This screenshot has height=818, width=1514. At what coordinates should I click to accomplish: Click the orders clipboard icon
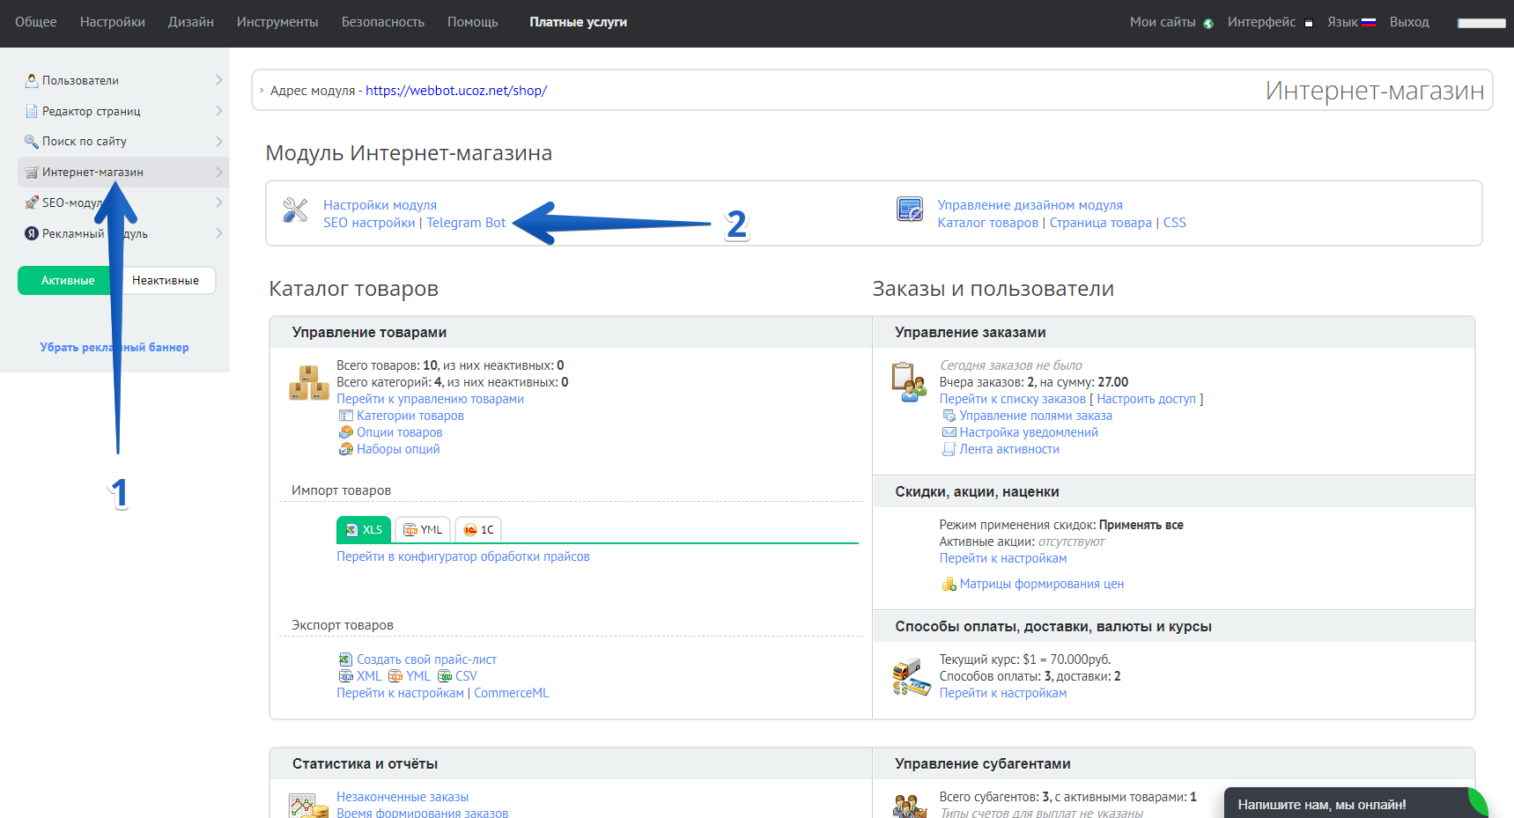908,383
